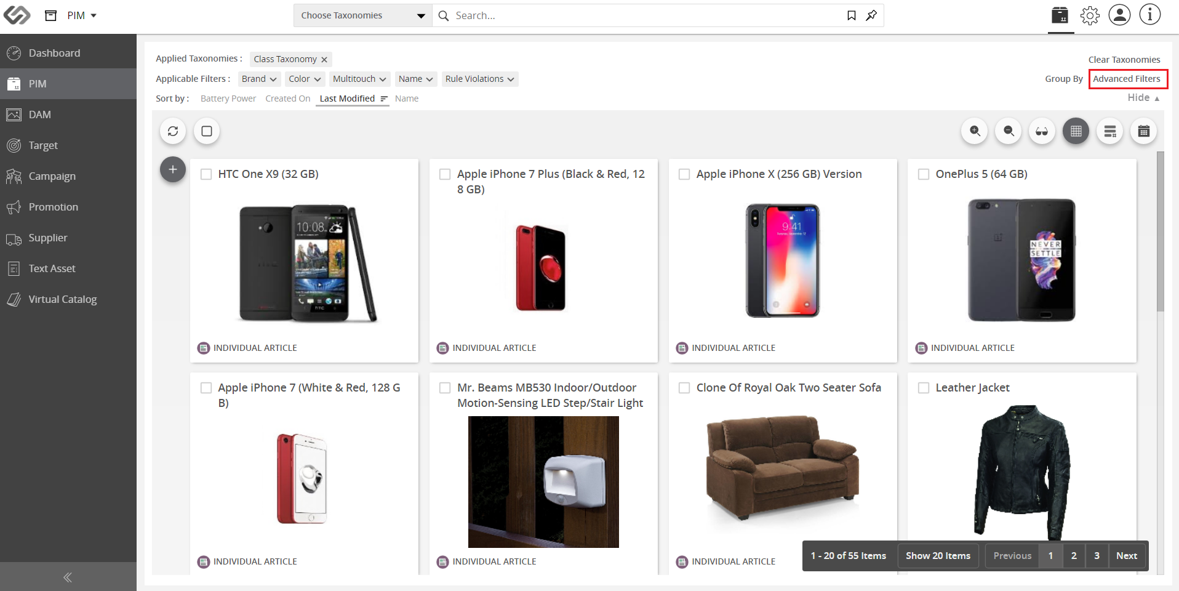Open Virtual Catalog in the sidebar

tap(68, 299)
